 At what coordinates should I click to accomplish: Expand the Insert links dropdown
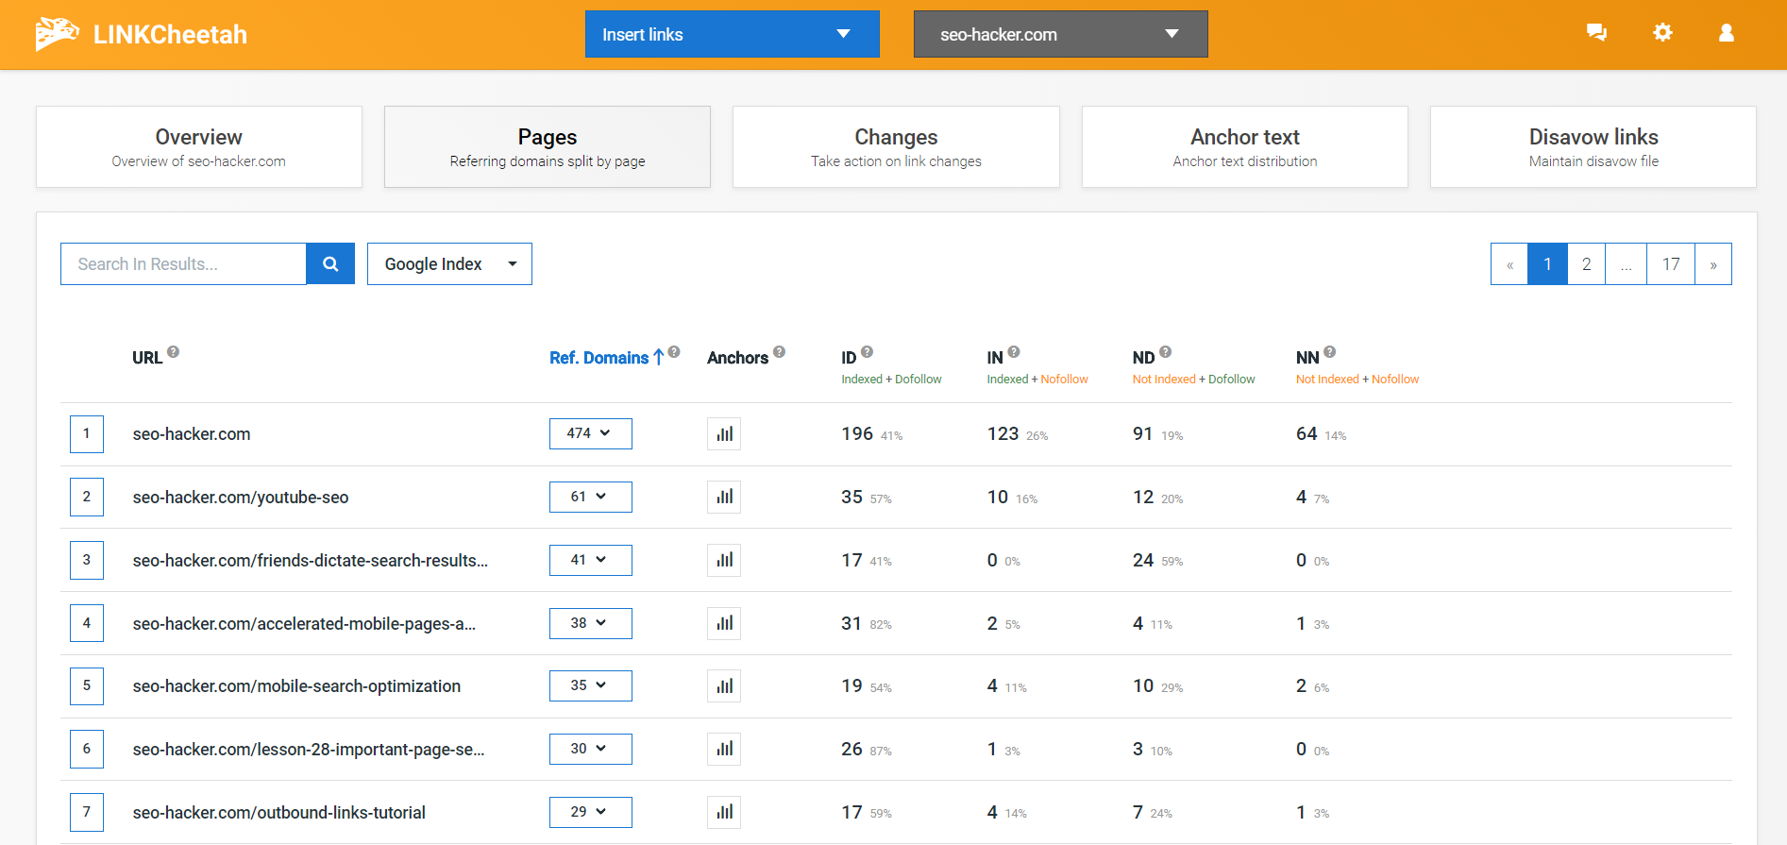click(732, 34)
